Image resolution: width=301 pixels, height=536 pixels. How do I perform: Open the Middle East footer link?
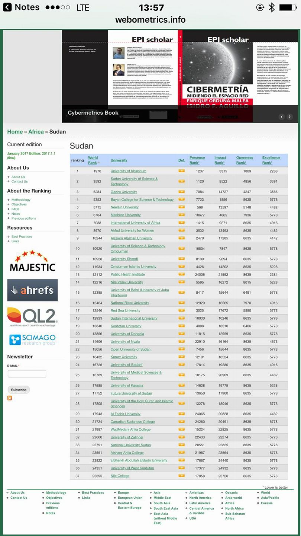tap(162, 498)
